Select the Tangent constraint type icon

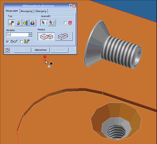point(26,23)
